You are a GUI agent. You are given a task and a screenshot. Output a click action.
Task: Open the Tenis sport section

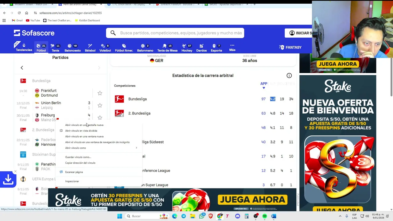point(55,48)
